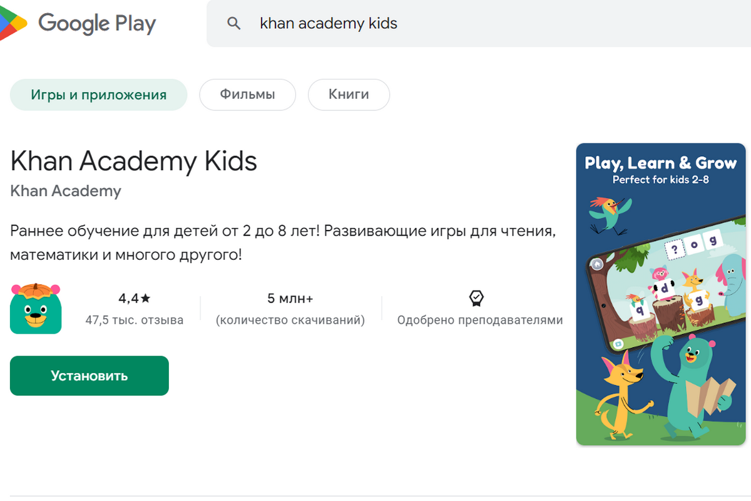This screenshot has height=501, width=751.
Task: Switch to the Фильмы tab
Action: 247,95
